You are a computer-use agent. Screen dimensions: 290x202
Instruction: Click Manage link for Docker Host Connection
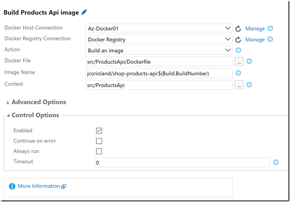[x=255, y=28]
